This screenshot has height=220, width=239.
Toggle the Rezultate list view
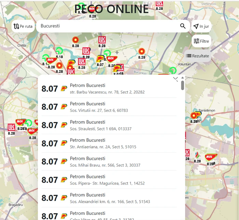click(197, 56)
